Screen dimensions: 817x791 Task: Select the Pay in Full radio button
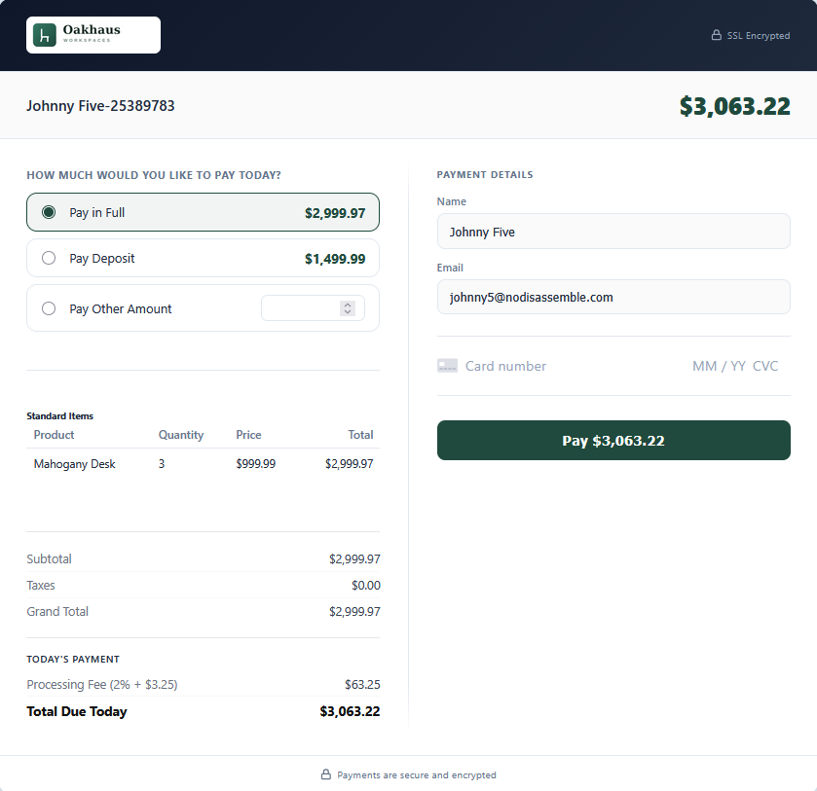click(49, 212)
